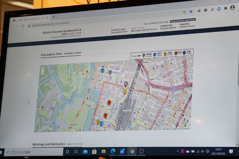This screenshot has width=239, height=159.
Task: Open Transportation in top navigation
Action: [x=168, y=27]
